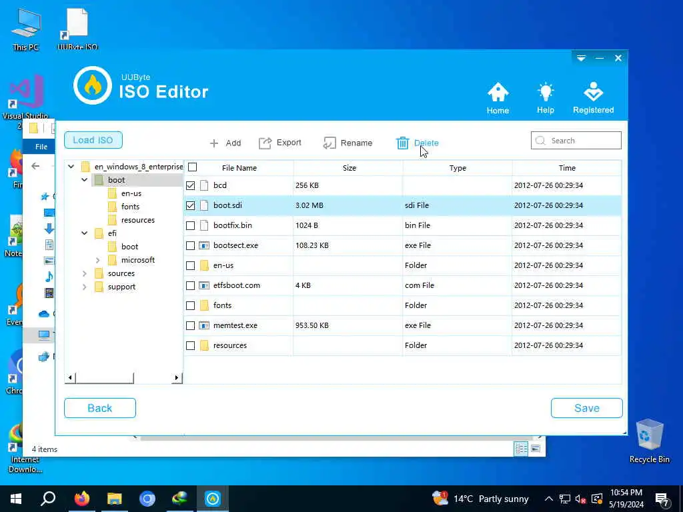Check the memtest.exe checkbox
Viewport: 683px width, 512px height.
pyautogui.click(x=190, y=325)
